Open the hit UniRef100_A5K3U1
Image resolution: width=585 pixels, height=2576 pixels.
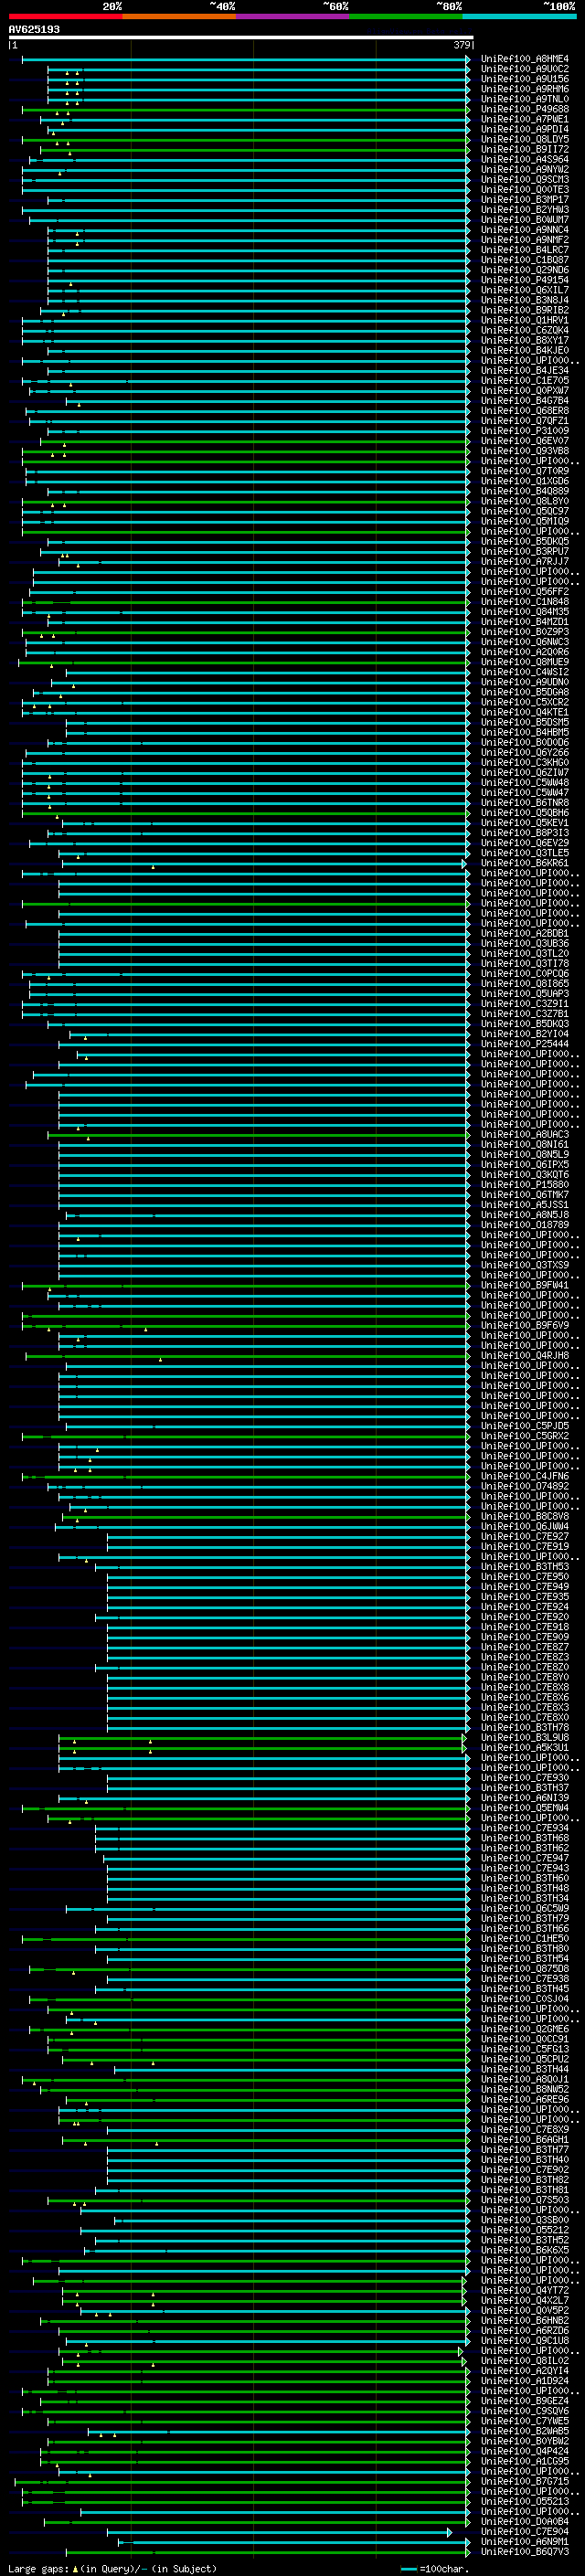(x=524, y=1748)
